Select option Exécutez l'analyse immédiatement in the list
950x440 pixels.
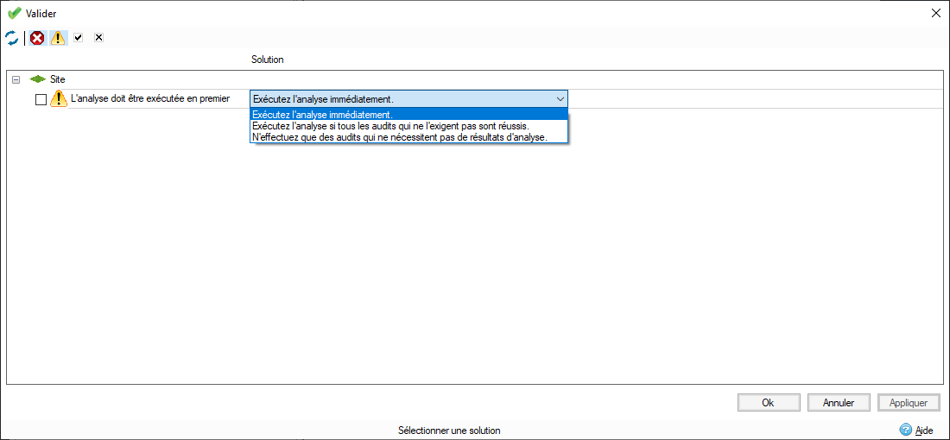[x=409, y=115]
